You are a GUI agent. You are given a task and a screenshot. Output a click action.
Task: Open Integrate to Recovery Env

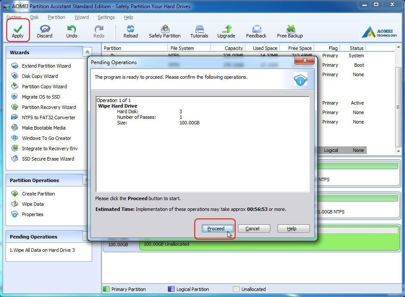tap(45, 148)
